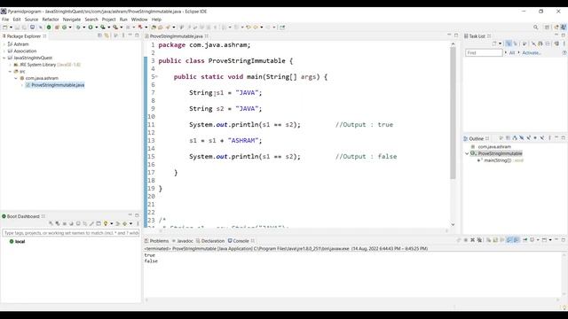Click the Pin Editor icon at toolbar end
Screen dimensions: 568x319
282,27
